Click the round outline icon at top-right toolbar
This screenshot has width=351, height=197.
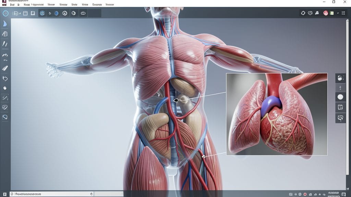(303, 13)
